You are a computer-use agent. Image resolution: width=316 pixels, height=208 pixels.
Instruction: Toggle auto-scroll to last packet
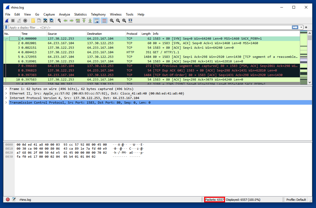click(97, 21)
